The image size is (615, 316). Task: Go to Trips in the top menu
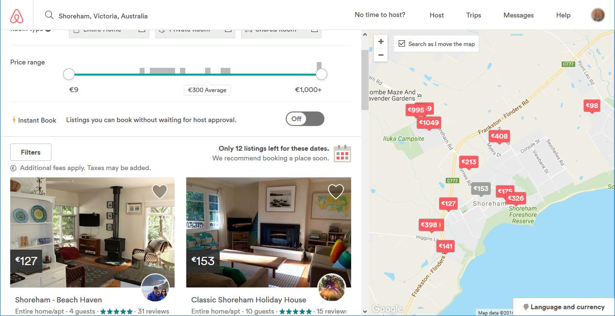(473, 15)
